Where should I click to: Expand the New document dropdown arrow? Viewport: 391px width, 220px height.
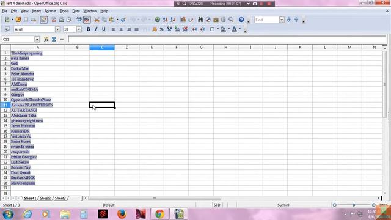(12, 20)
